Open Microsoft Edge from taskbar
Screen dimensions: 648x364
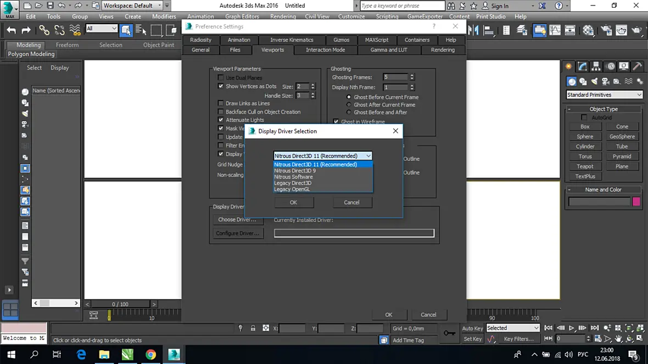click(81, 355)
